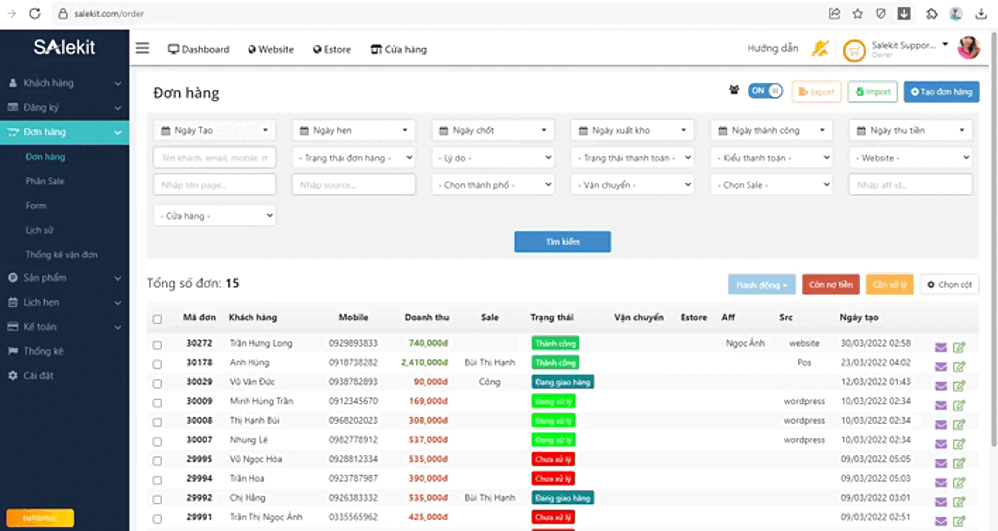998x531 pixels.
Task: Toggle the hamburger sidebar menu icon
Action: click(x=142, y=48)
